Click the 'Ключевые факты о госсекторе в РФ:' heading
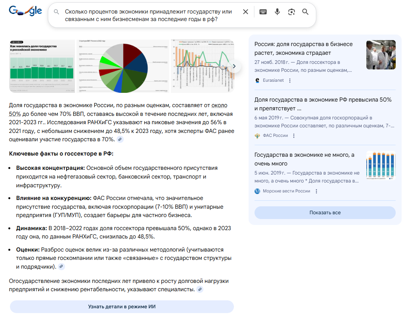Viewport: 406px width, 319px height. coord(61,154)
